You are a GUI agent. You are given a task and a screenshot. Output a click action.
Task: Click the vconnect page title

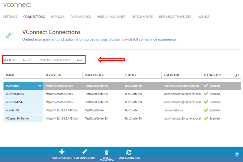(x=17, y=4)
